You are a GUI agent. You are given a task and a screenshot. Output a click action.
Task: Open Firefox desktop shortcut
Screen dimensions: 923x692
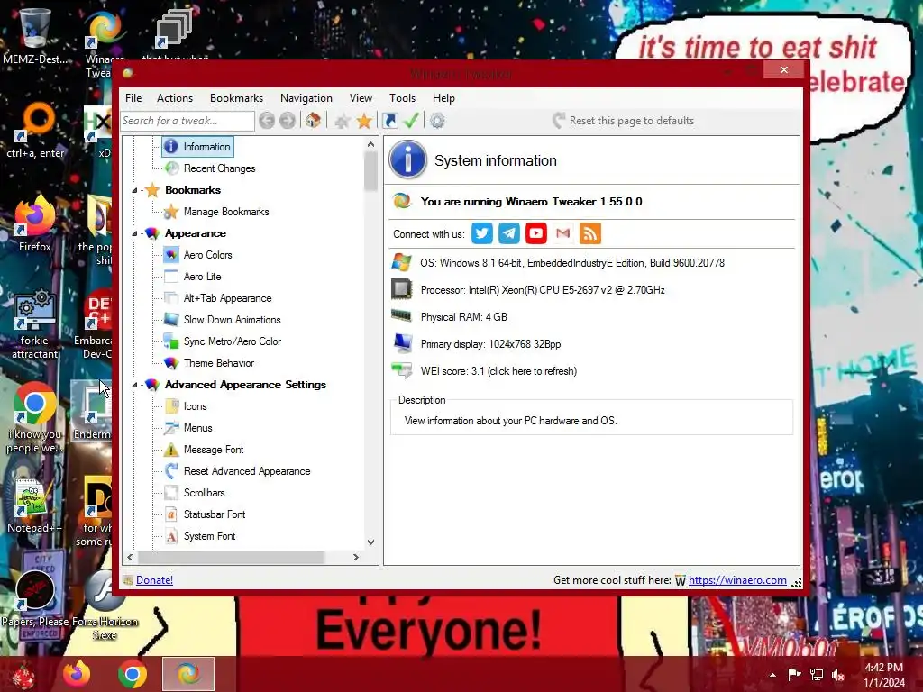pyautogui.click(x=35, y=223)
